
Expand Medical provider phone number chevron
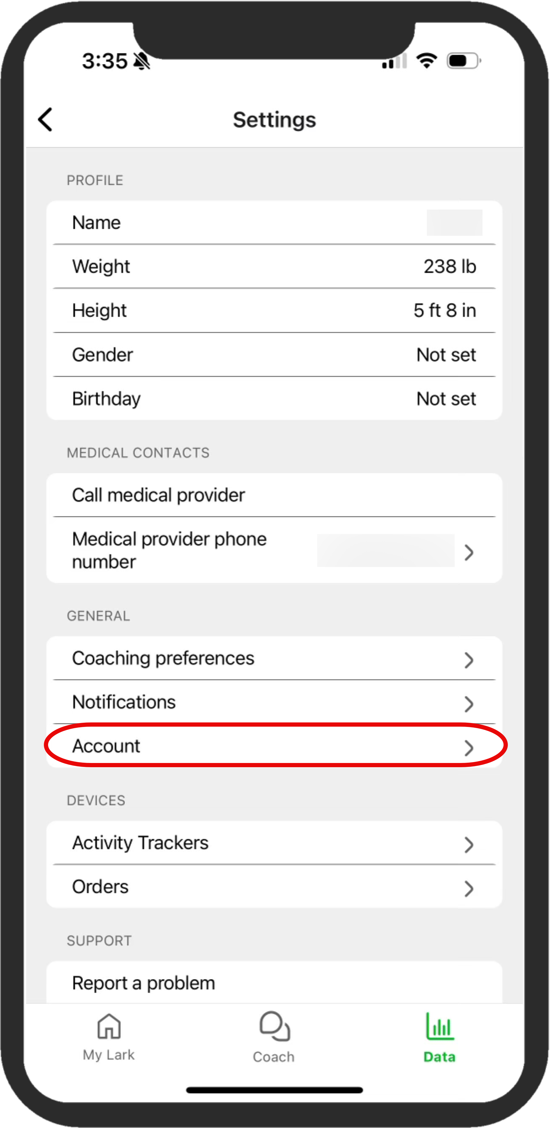(469, 553)
